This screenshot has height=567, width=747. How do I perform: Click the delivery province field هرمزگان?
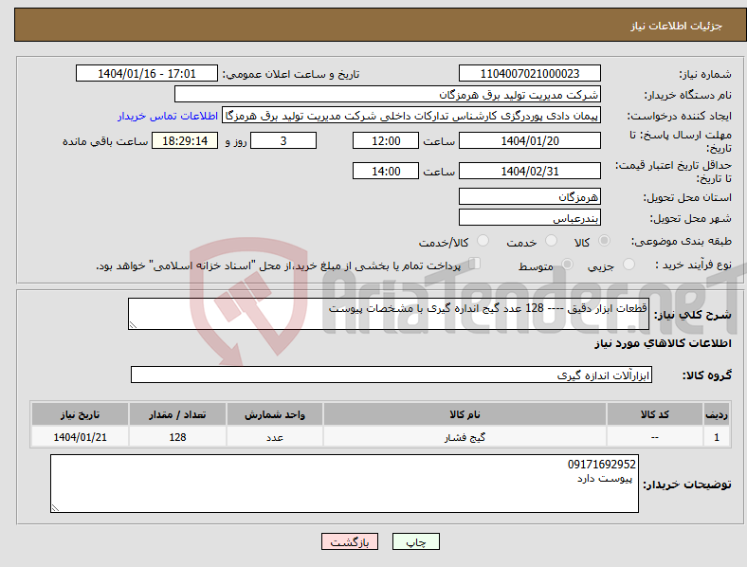529,196
